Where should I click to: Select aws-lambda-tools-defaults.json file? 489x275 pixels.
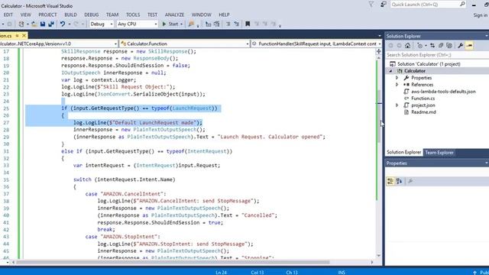(443, 92)
